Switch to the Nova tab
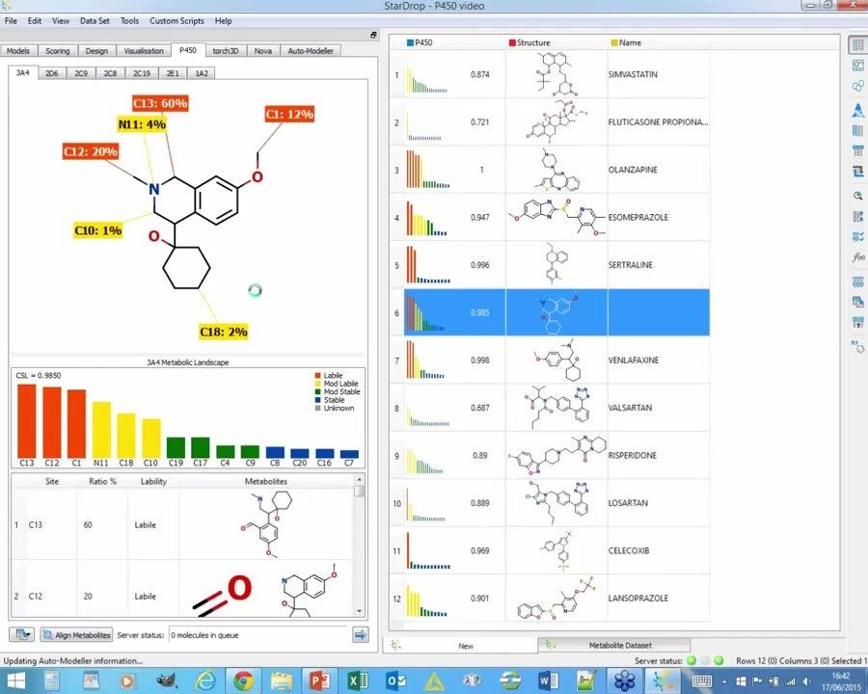 262,50
